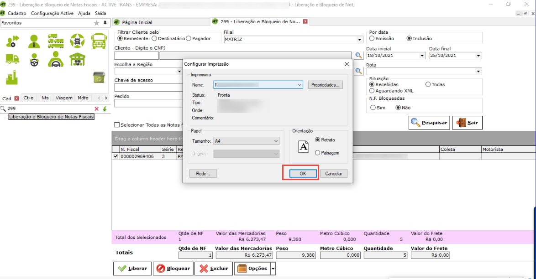
Task: Select Paisagem orientation
Action: [318, 153]
